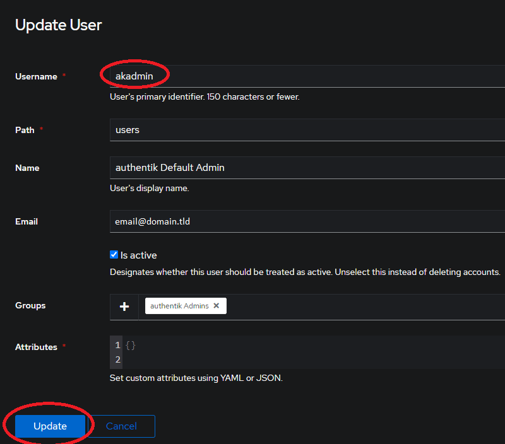The image size is (505, 444).
Task: Click the Username field label
Action: (36, 76)
